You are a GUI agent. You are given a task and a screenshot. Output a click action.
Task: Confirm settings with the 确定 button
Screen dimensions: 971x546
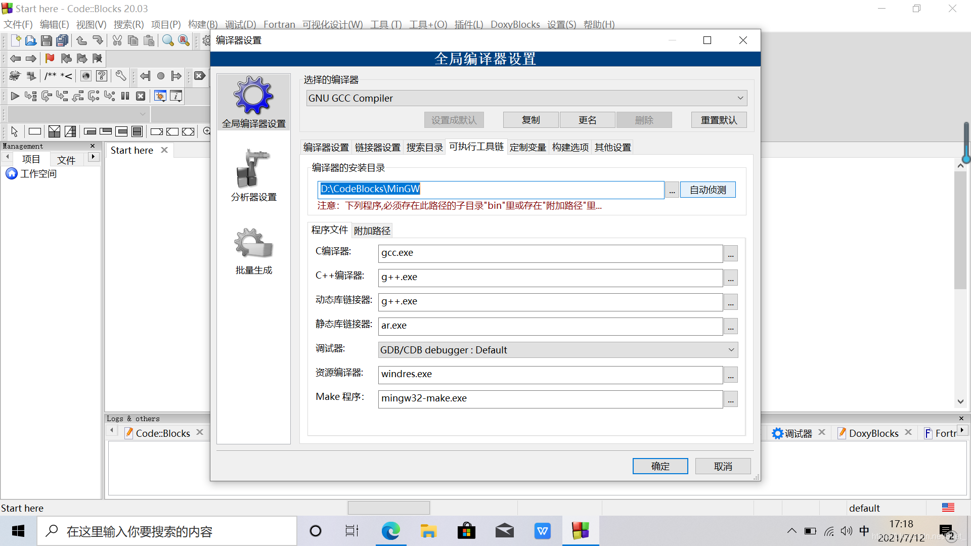660,466
